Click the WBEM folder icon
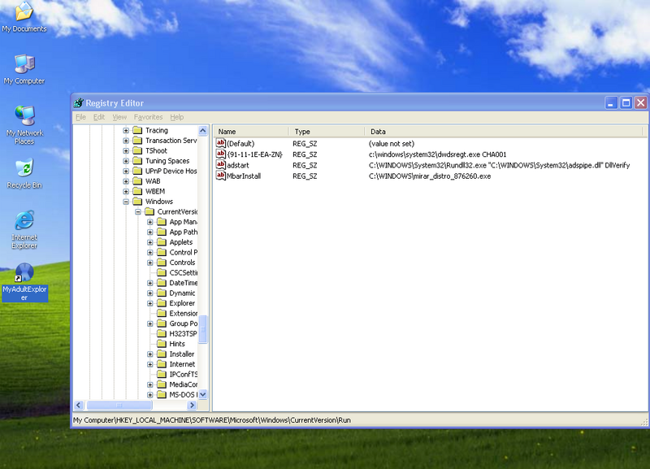650x469 pixels. tap(137, 191)
